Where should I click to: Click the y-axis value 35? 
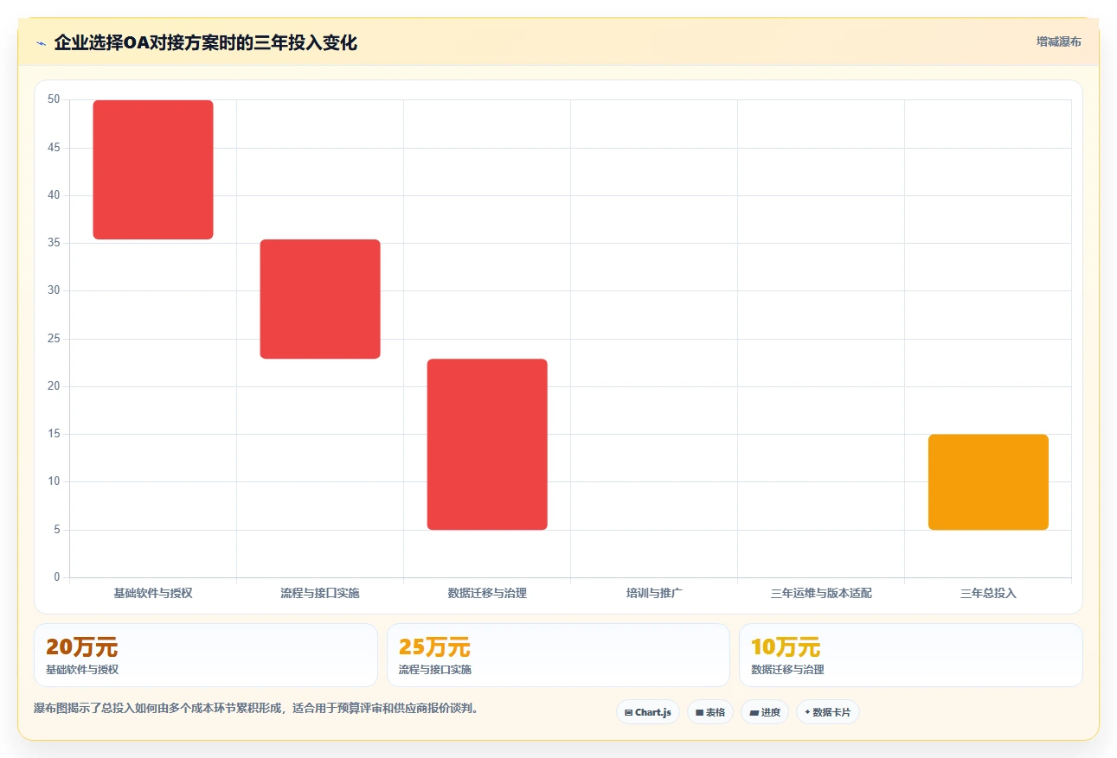[54, 243]
